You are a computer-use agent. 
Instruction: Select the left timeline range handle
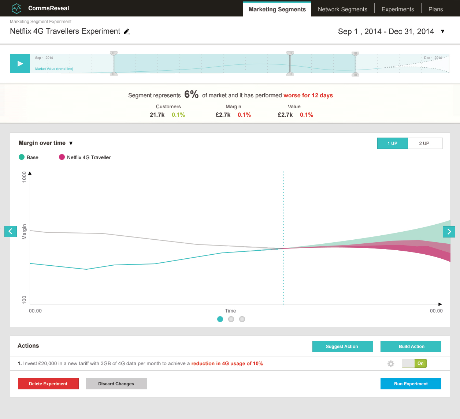click(114, 64)
